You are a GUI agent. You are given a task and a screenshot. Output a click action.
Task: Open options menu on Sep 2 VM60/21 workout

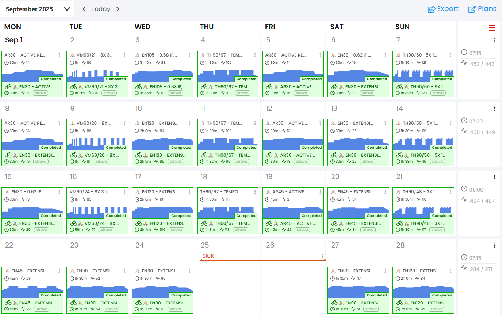point(124,55)
